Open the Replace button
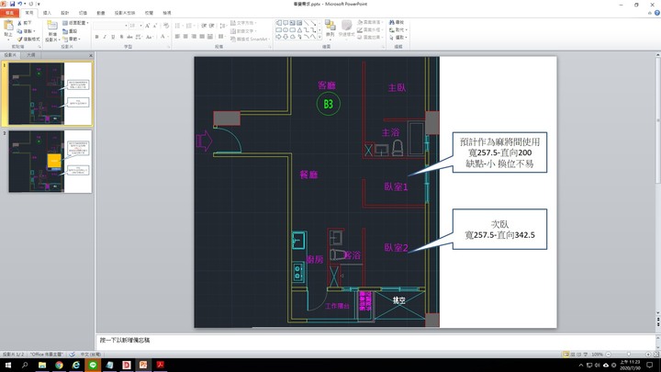Screen dimensions: 661x372 (398, 30)
